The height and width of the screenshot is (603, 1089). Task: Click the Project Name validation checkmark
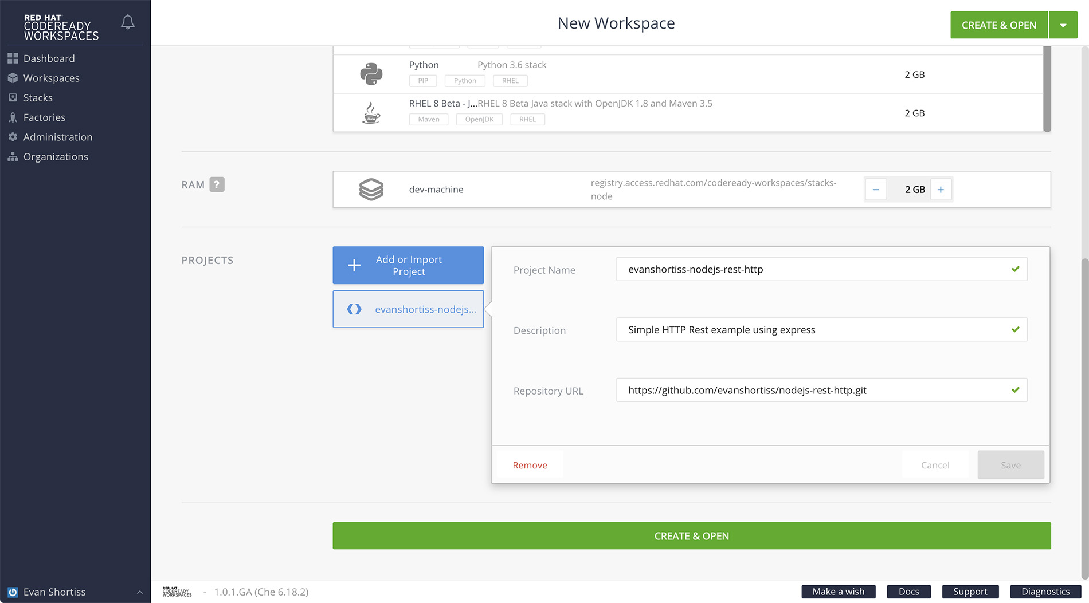pos(1015,269)
